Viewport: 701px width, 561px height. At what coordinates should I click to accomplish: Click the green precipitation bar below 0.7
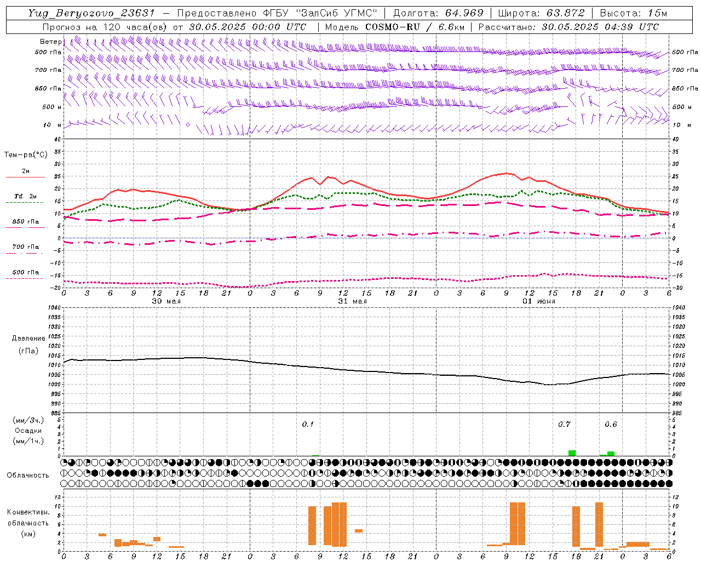pyautogui.click(x=572, y=453)
